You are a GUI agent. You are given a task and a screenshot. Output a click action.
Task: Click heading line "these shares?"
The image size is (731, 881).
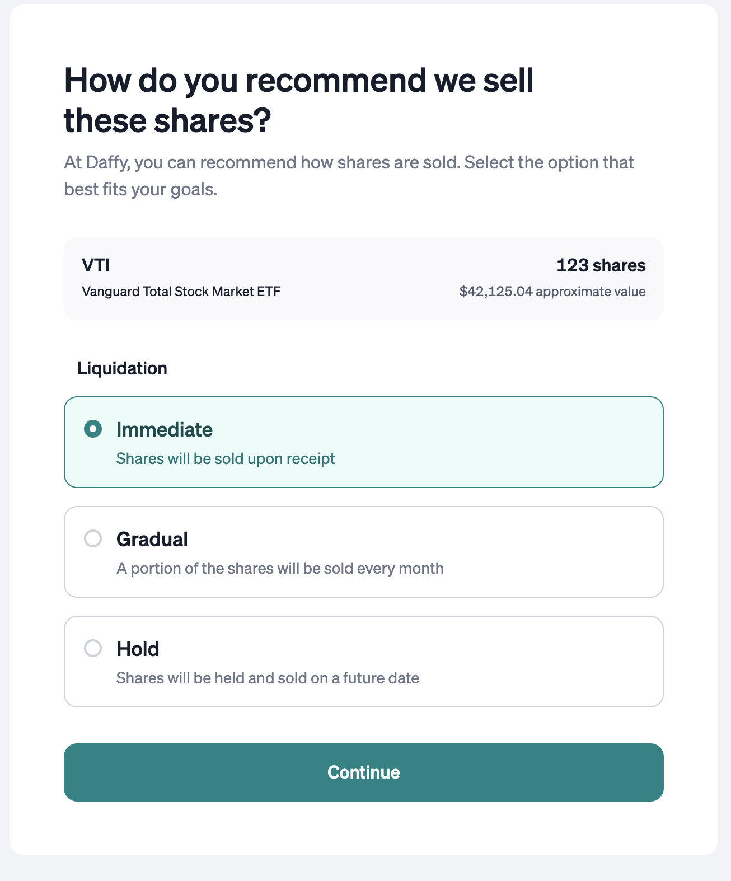(167, 120)
